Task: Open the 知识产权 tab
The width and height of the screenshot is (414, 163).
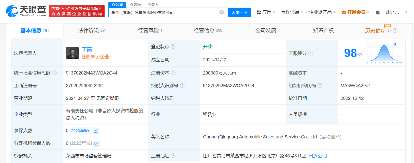Action: (323, 30)
